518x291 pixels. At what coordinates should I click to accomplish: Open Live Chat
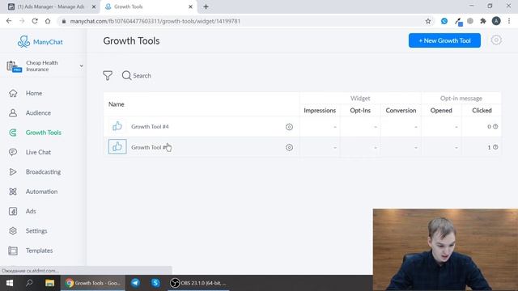[x=38, y=152]
